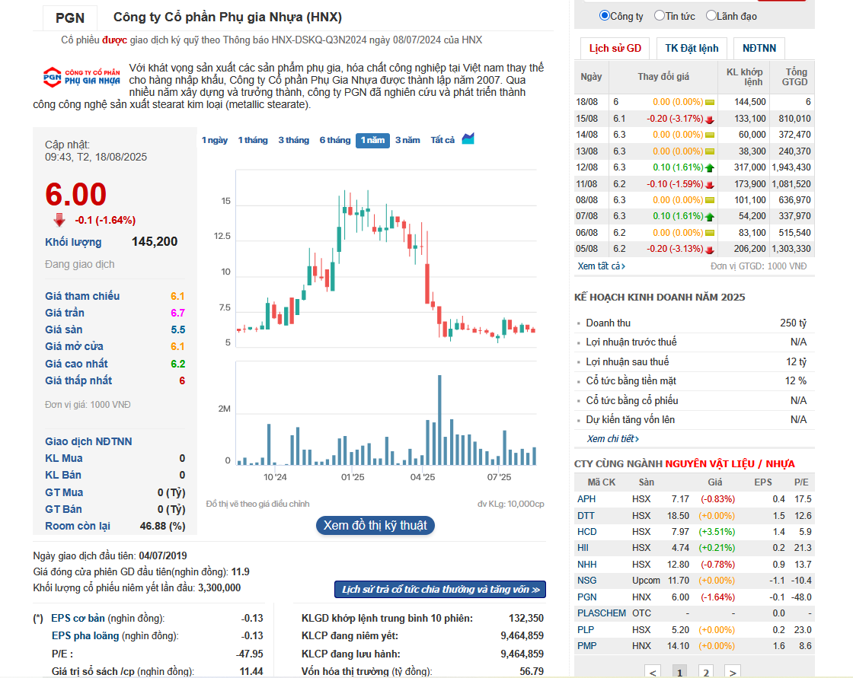Select the Công ty radio button
The image size is (853, 678).
605,16
